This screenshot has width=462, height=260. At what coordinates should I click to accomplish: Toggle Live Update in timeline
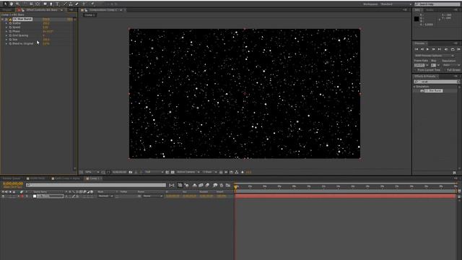pos(180,185)
